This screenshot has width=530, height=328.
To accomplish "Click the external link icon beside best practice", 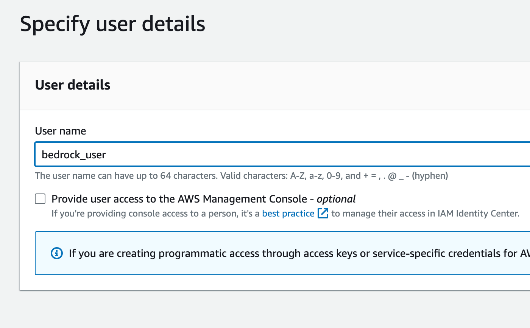I will [x=323, y=214].
